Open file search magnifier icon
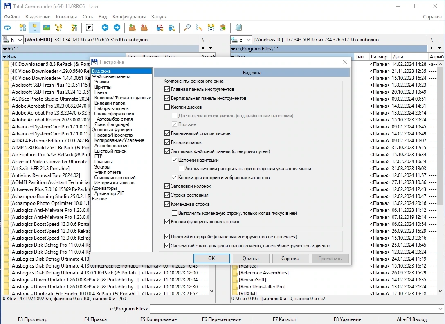 (x=187, y=27)
